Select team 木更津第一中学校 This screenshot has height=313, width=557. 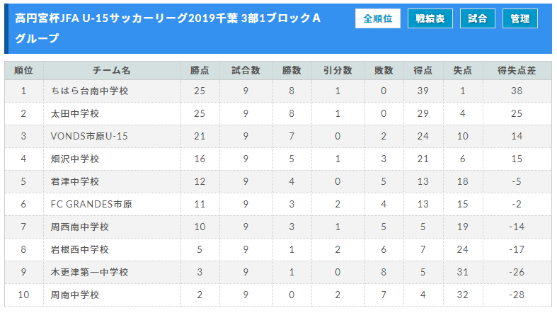coord(89,272)
